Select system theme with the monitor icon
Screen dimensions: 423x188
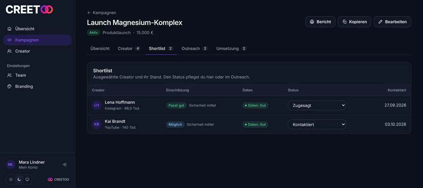[27, 180]
